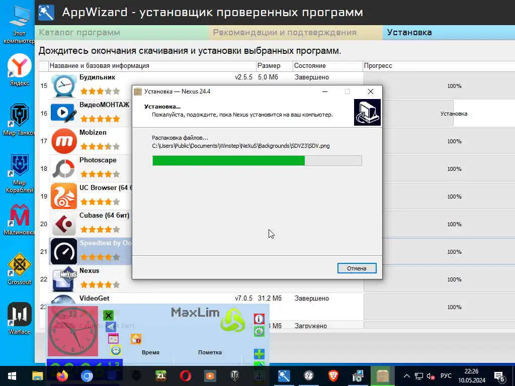515x386 pixels.
Task: Click the Размер column header
Action: pyautogui.click(x=274, y=66)
